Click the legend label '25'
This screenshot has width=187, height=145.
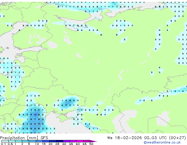pyautogui.click(x=57, y=144)
